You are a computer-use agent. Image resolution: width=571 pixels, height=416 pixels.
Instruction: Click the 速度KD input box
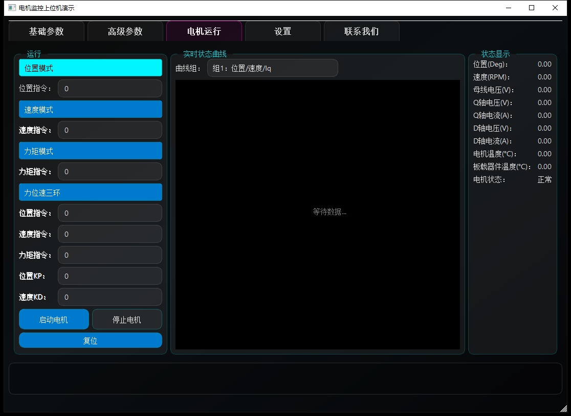click(110, 297)
